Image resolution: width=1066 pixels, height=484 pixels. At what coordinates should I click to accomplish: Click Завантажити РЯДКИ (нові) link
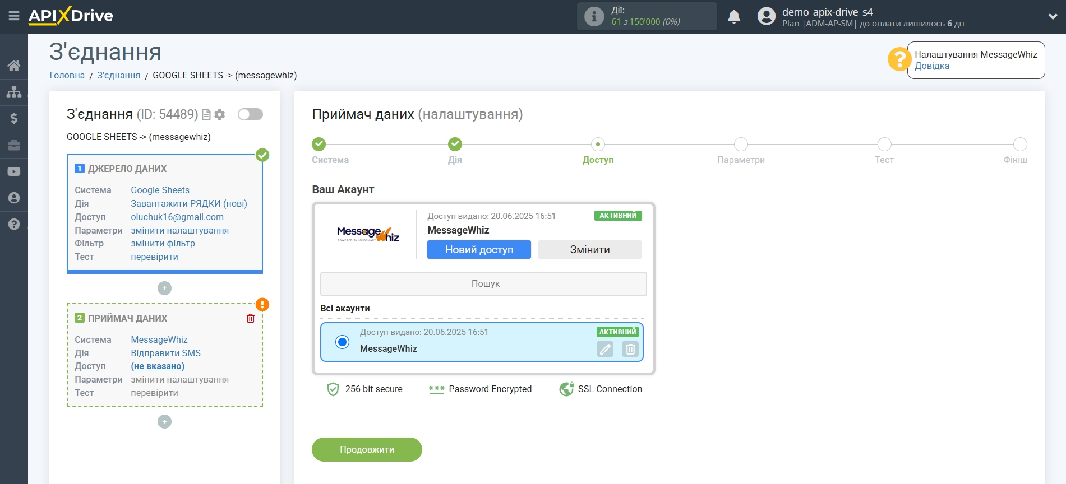tap(189, 204)
